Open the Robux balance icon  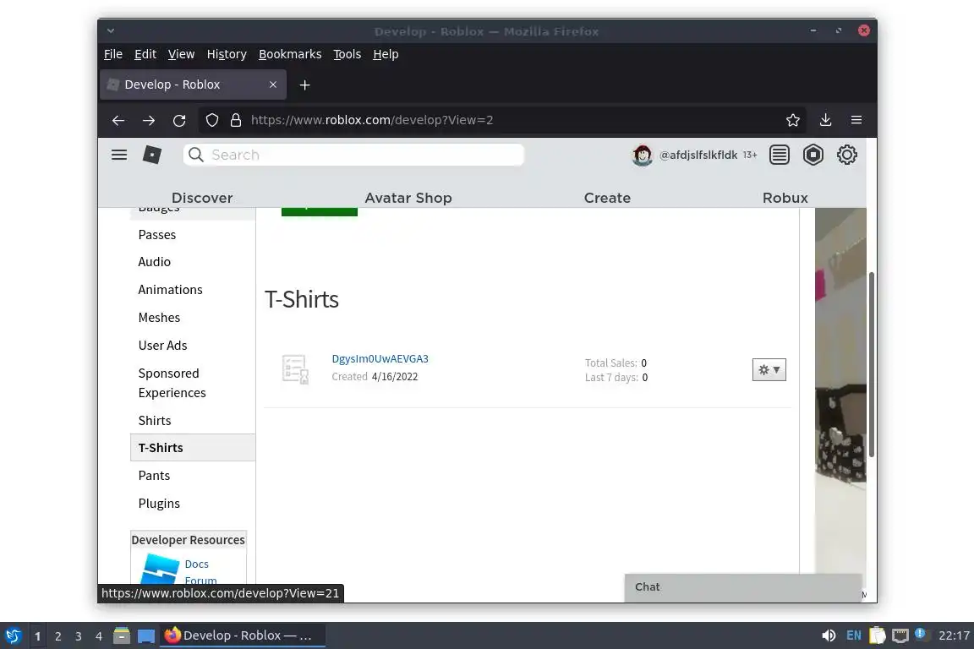(813, 155)
